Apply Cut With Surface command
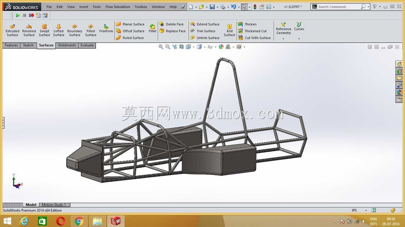 tap(254, 38)
